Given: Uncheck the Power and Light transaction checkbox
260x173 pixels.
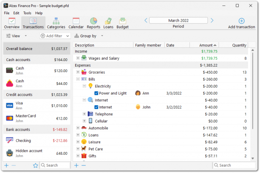Looking at the screenshot, I should click(96, 93).
